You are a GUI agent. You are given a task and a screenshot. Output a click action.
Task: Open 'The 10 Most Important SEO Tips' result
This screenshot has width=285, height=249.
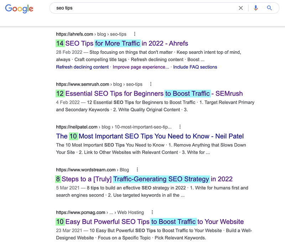click(150, 136)
